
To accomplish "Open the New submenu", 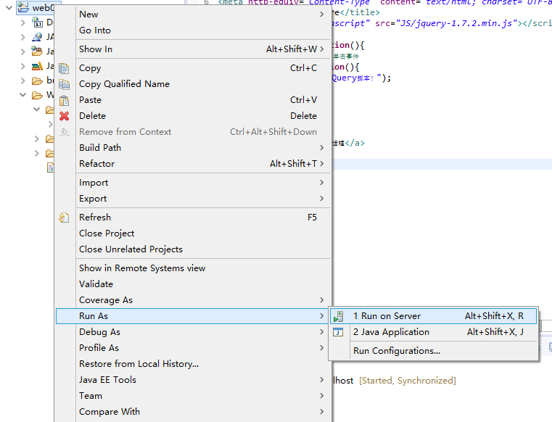I will coord(193,15).
